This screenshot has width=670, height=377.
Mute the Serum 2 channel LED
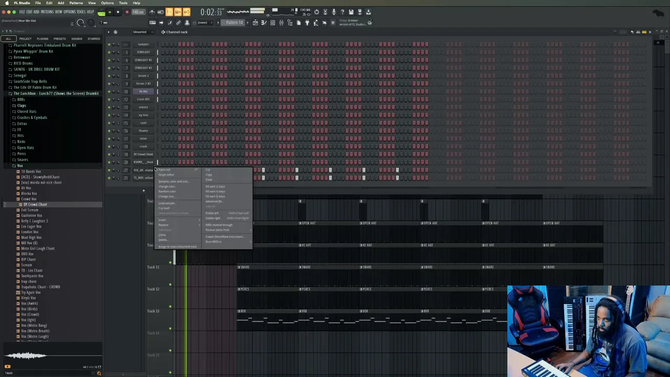pyautogui.click(x=109, y=76)
